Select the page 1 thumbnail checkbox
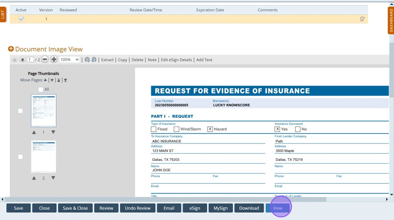 (20, 111)
